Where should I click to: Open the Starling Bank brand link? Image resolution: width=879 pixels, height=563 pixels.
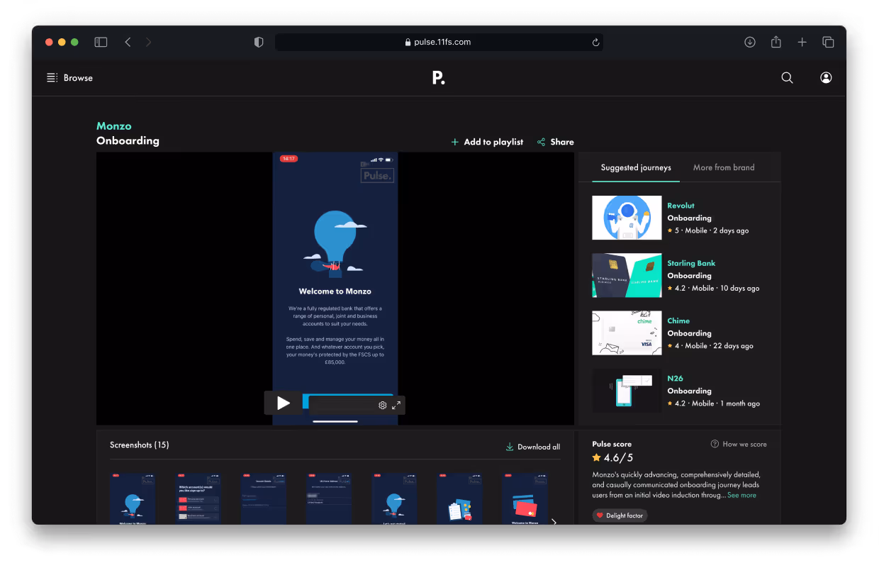(x=691, y=263)
